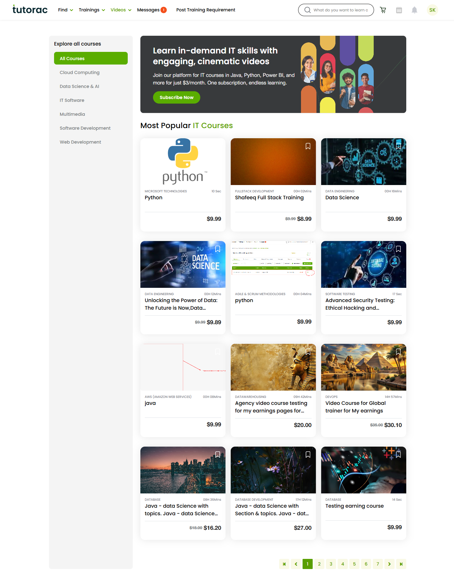Expand the Find dropdown menu
454x588 pixels.
pos(65,10)
